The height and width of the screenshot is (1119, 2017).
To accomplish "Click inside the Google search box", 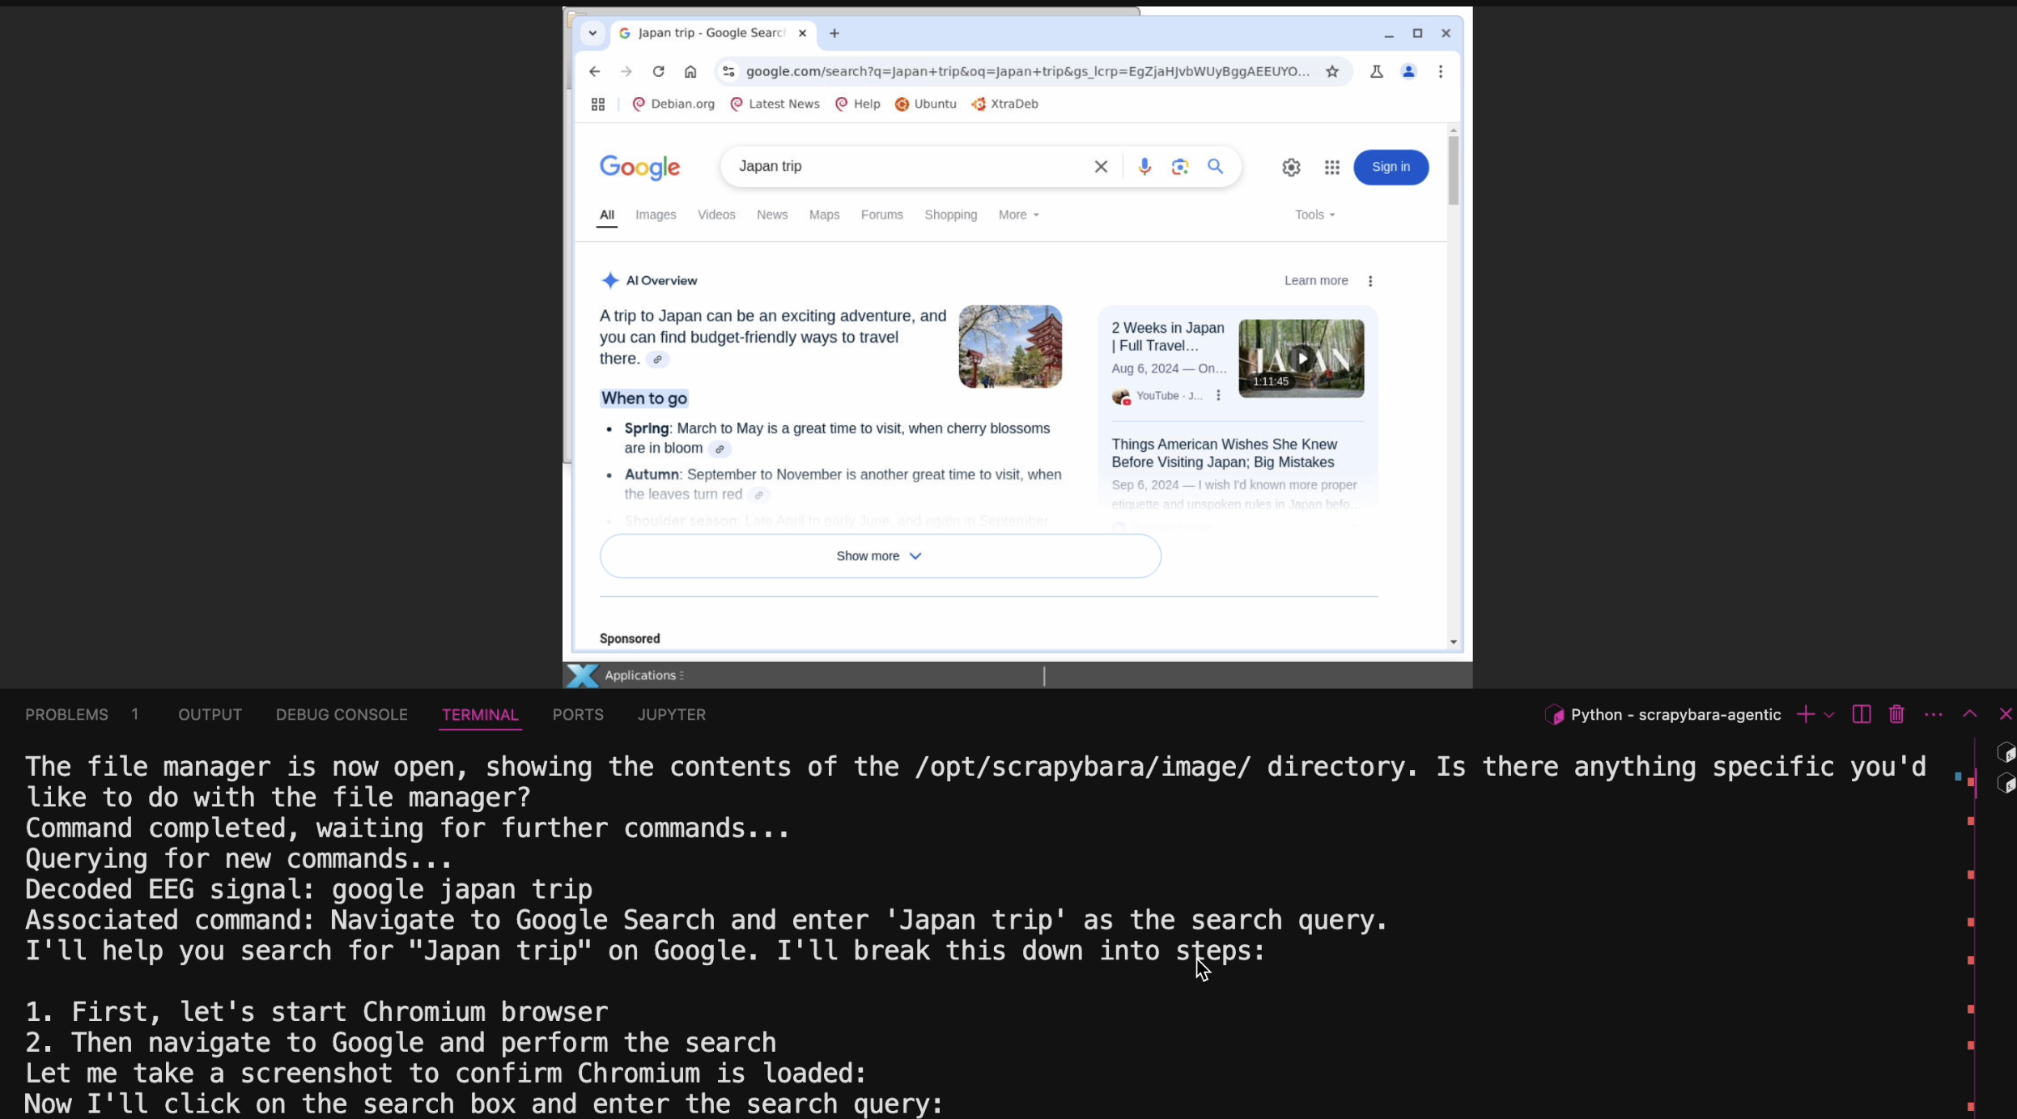I will coord(907,167).
